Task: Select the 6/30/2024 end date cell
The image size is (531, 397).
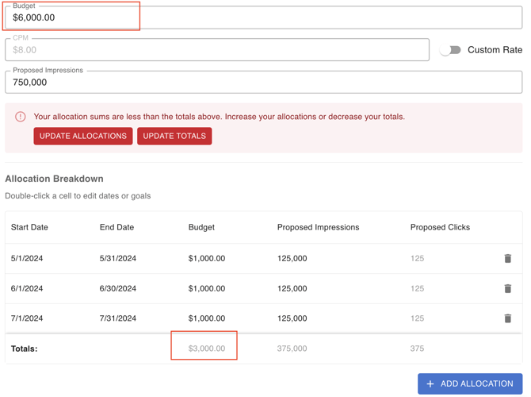Action: coord(118,289)
